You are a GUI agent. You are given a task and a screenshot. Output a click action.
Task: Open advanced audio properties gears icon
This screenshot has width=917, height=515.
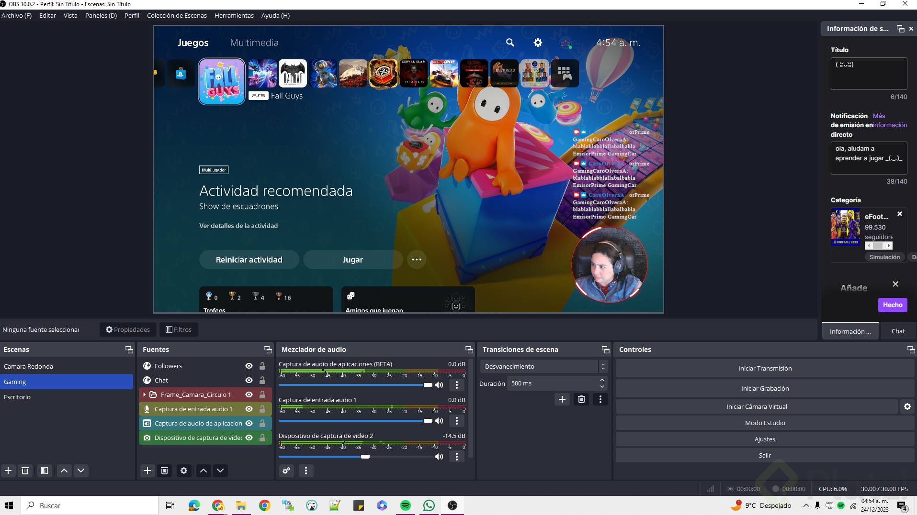(x=286, y=471)
